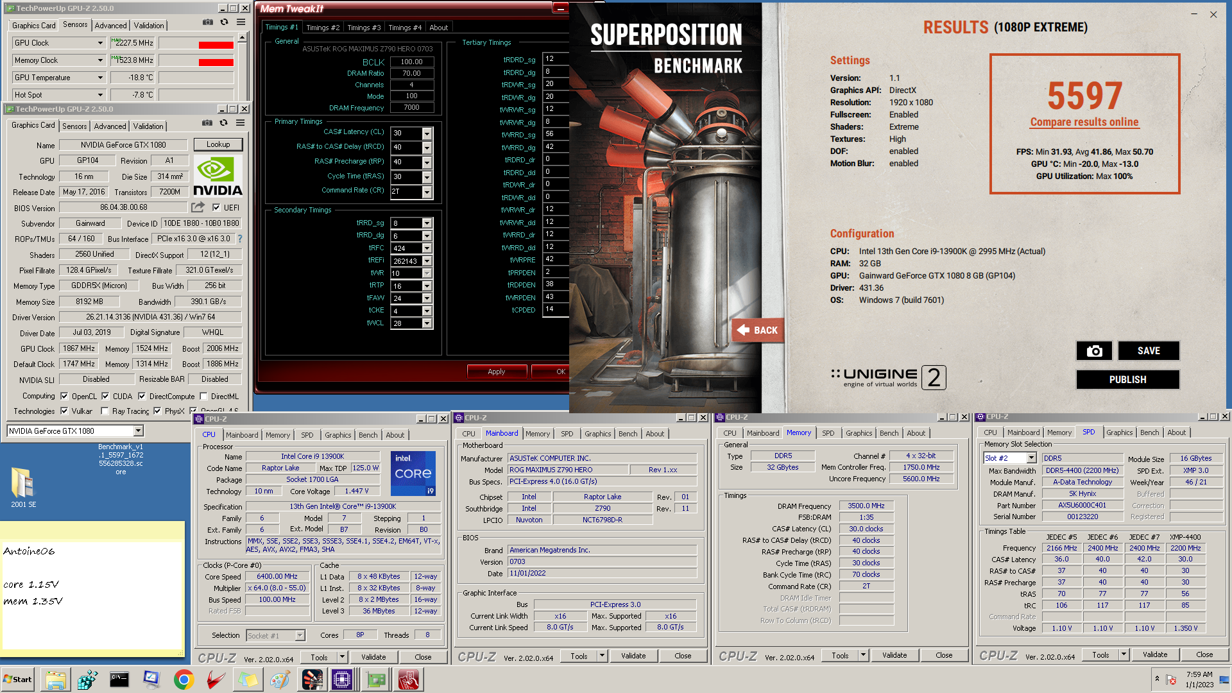Open Sticky Notes in the taskbar
The width and height of the screenshot is (1232, 693).
tap(248, 680)
